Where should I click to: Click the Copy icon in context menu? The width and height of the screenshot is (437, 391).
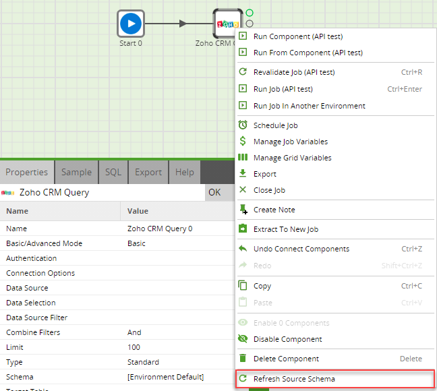[243, 285]
